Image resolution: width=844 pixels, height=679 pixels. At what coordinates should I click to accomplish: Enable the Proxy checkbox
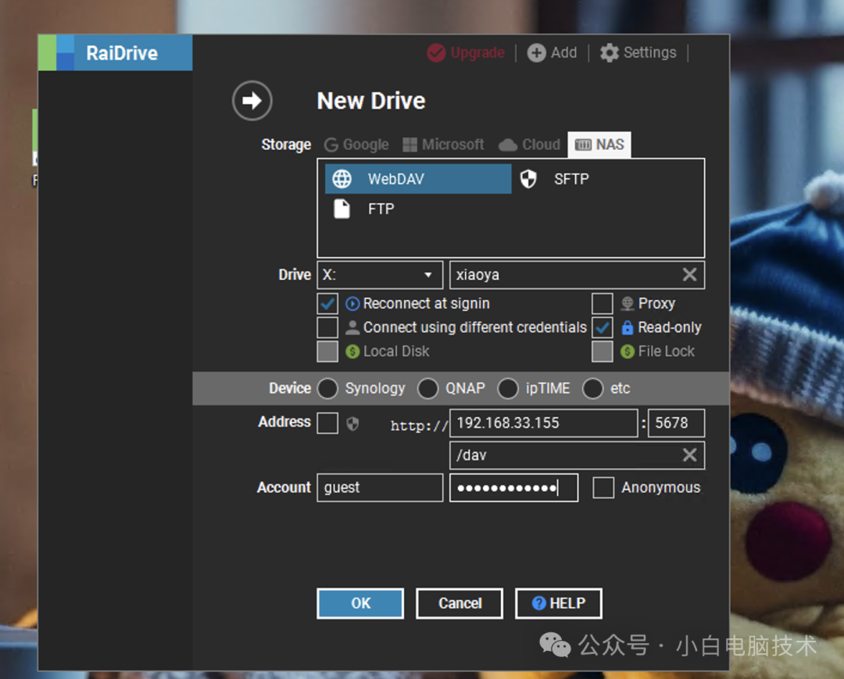(x=603, y=303)
